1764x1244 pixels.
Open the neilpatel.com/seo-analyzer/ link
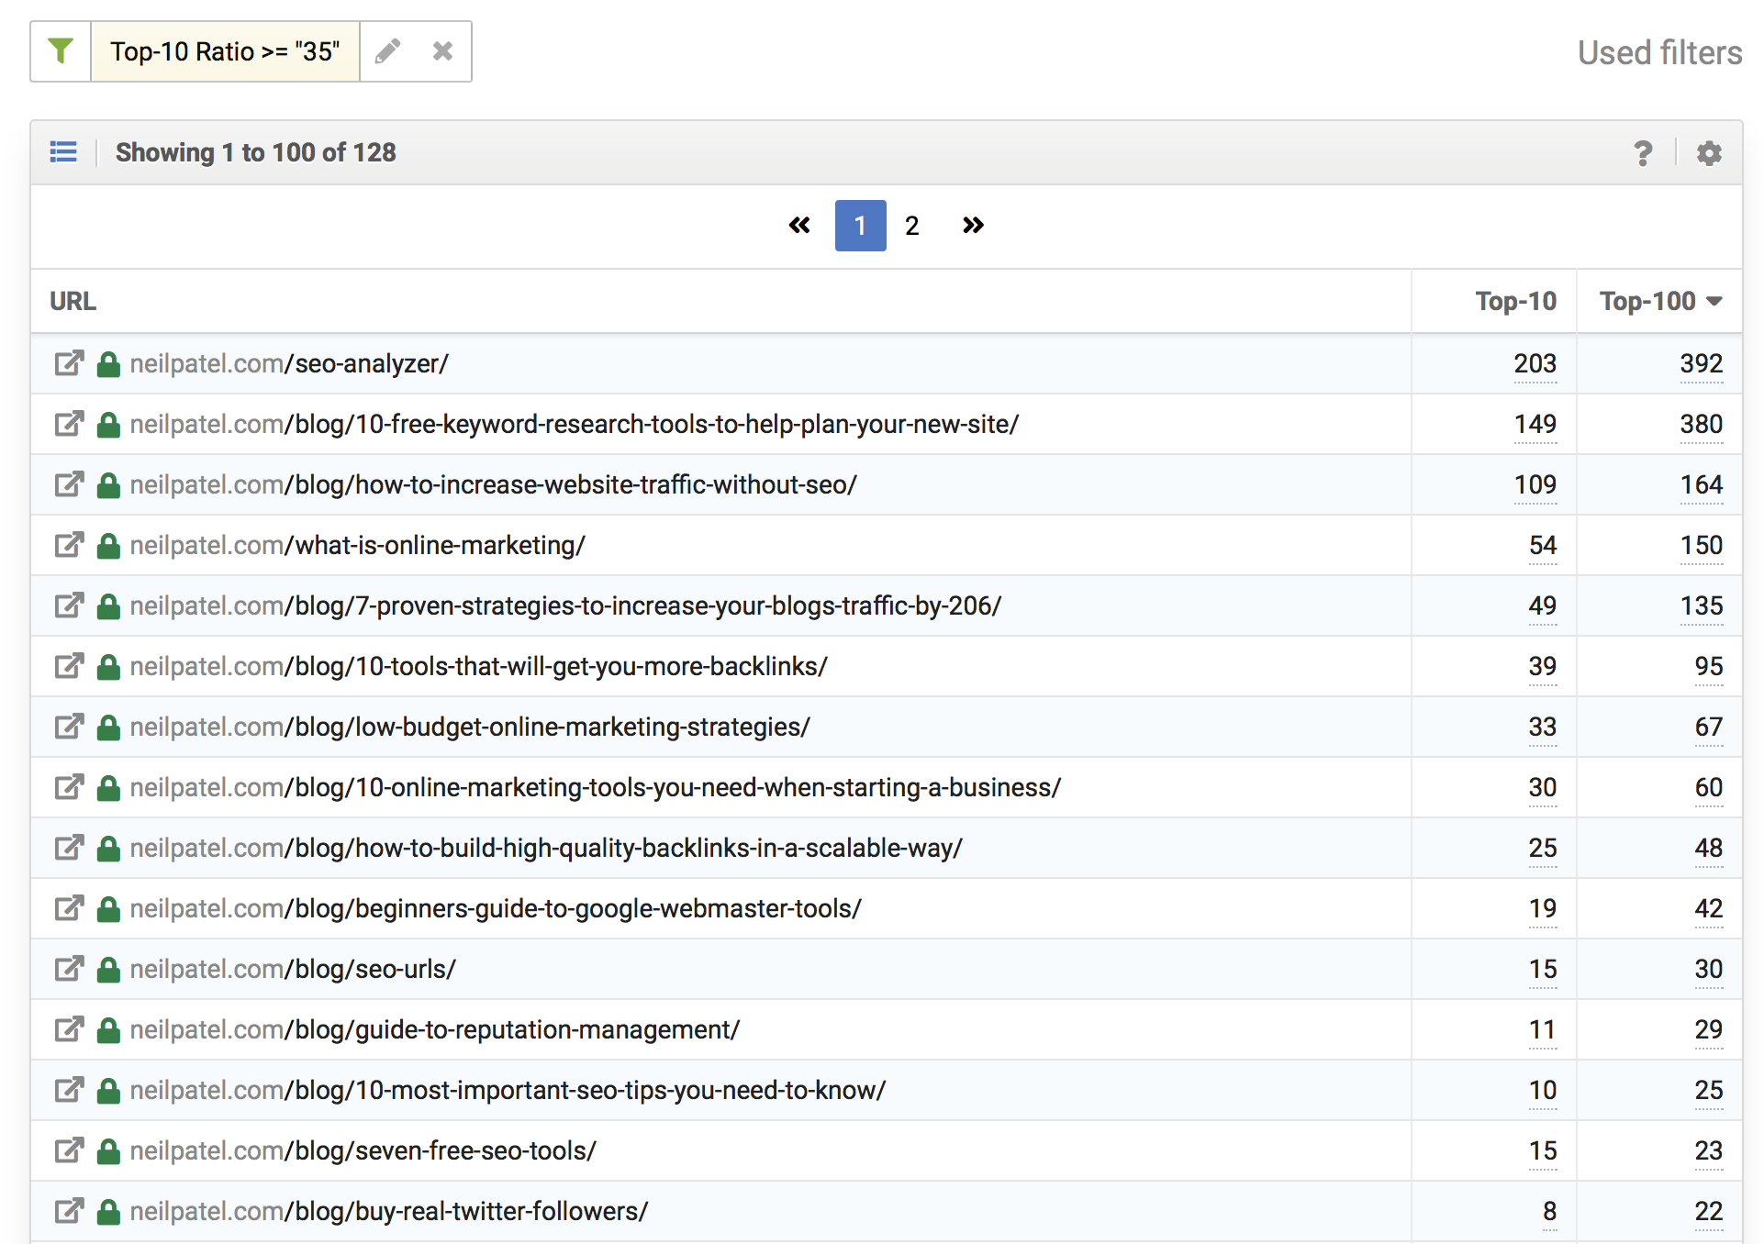click(289, 363)
